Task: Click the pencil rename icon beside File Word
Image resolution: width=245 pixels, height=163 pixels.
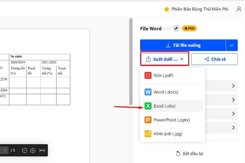Action: click(x=176, y=29)
